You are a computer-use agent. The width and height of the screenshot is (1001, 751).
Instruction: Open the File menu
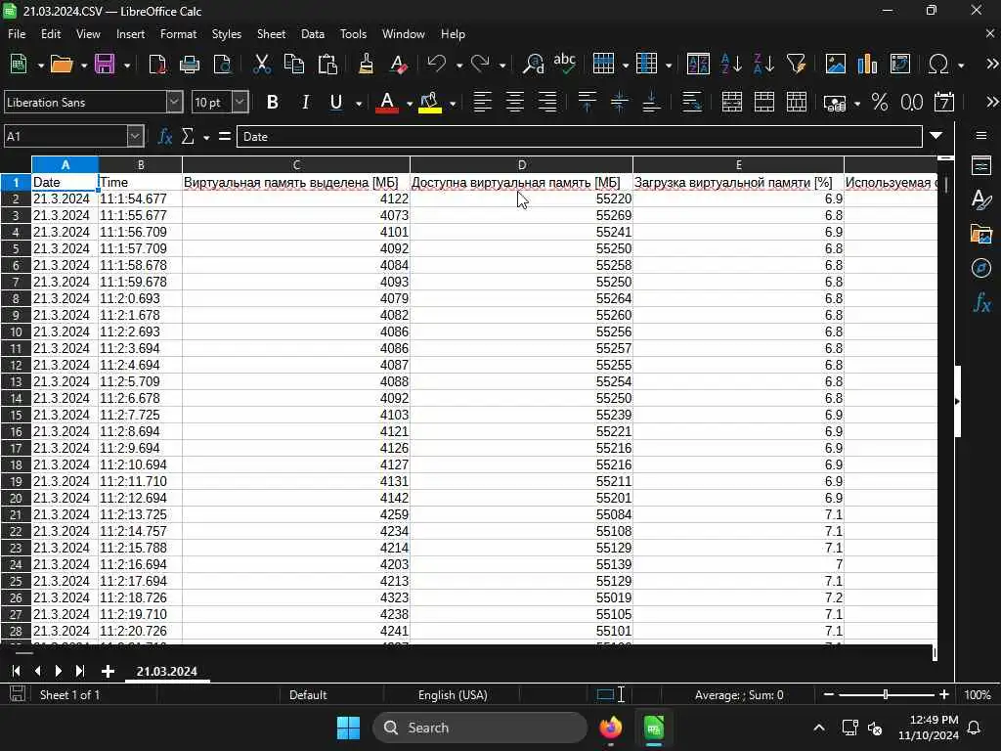click(x=17, y=34)
